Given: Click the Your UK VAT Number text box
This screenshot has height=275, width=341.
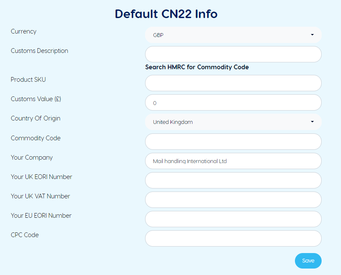Looking at the screenshot, I should point(233,200).
